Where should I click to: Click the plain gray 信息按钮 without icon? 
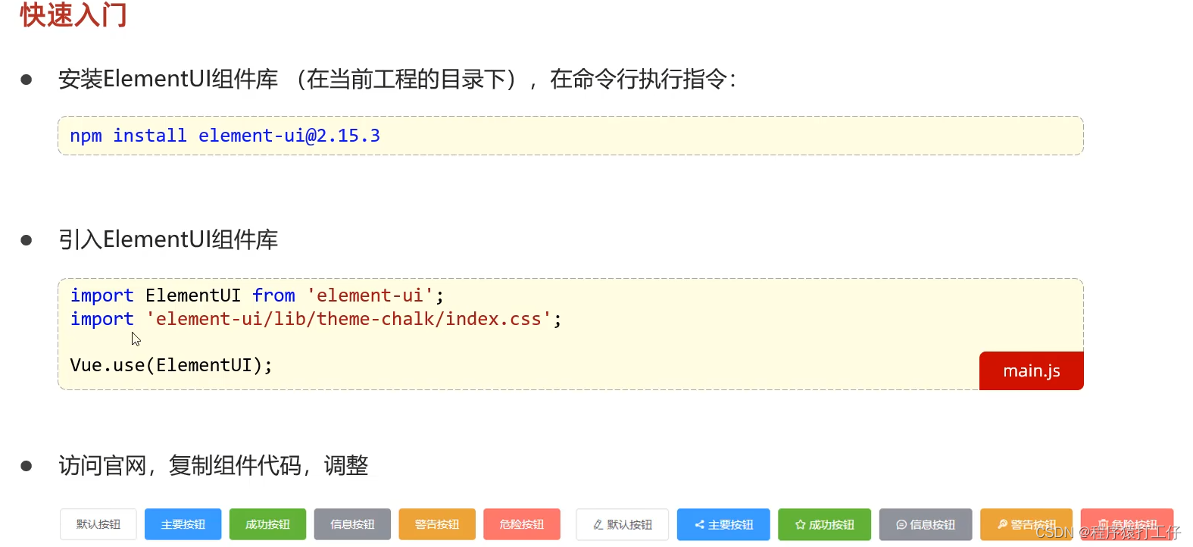pos(353,524)
